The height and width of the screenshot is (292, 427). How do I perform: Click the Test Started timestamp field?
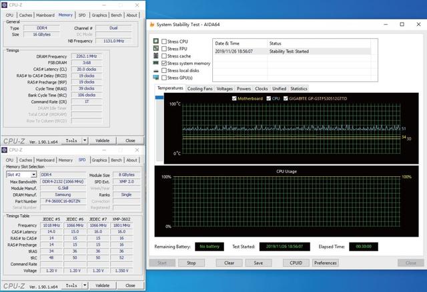tap(285, 247)
